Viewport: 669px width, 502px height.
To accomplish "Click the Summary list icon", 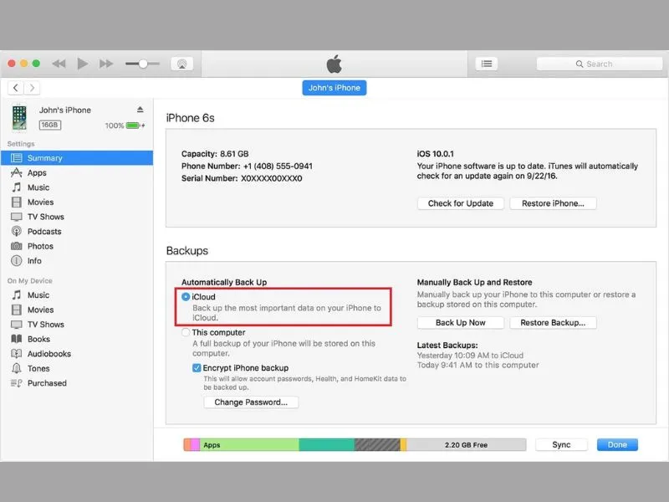I will tap(16, 158).
